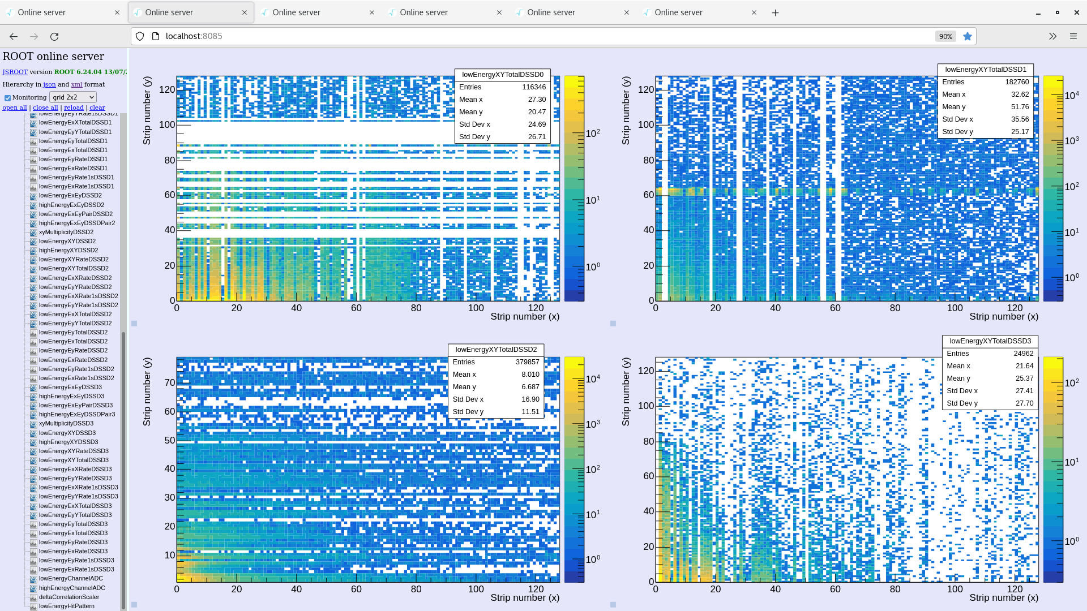Screen dimensions: 1087x611
Task: Click the browser overflow chevrons icon
Action: click(1052, 36)
